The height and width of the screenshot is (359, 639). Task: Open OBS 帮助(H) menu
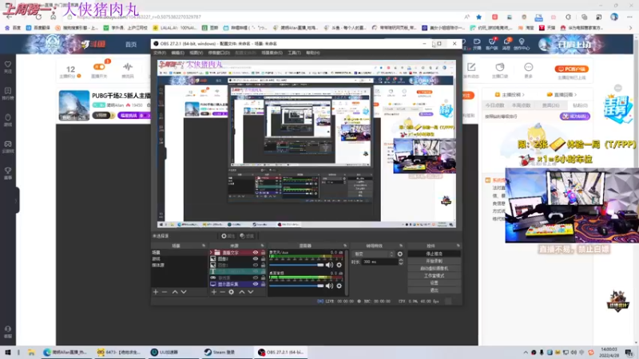pos(313,53)
